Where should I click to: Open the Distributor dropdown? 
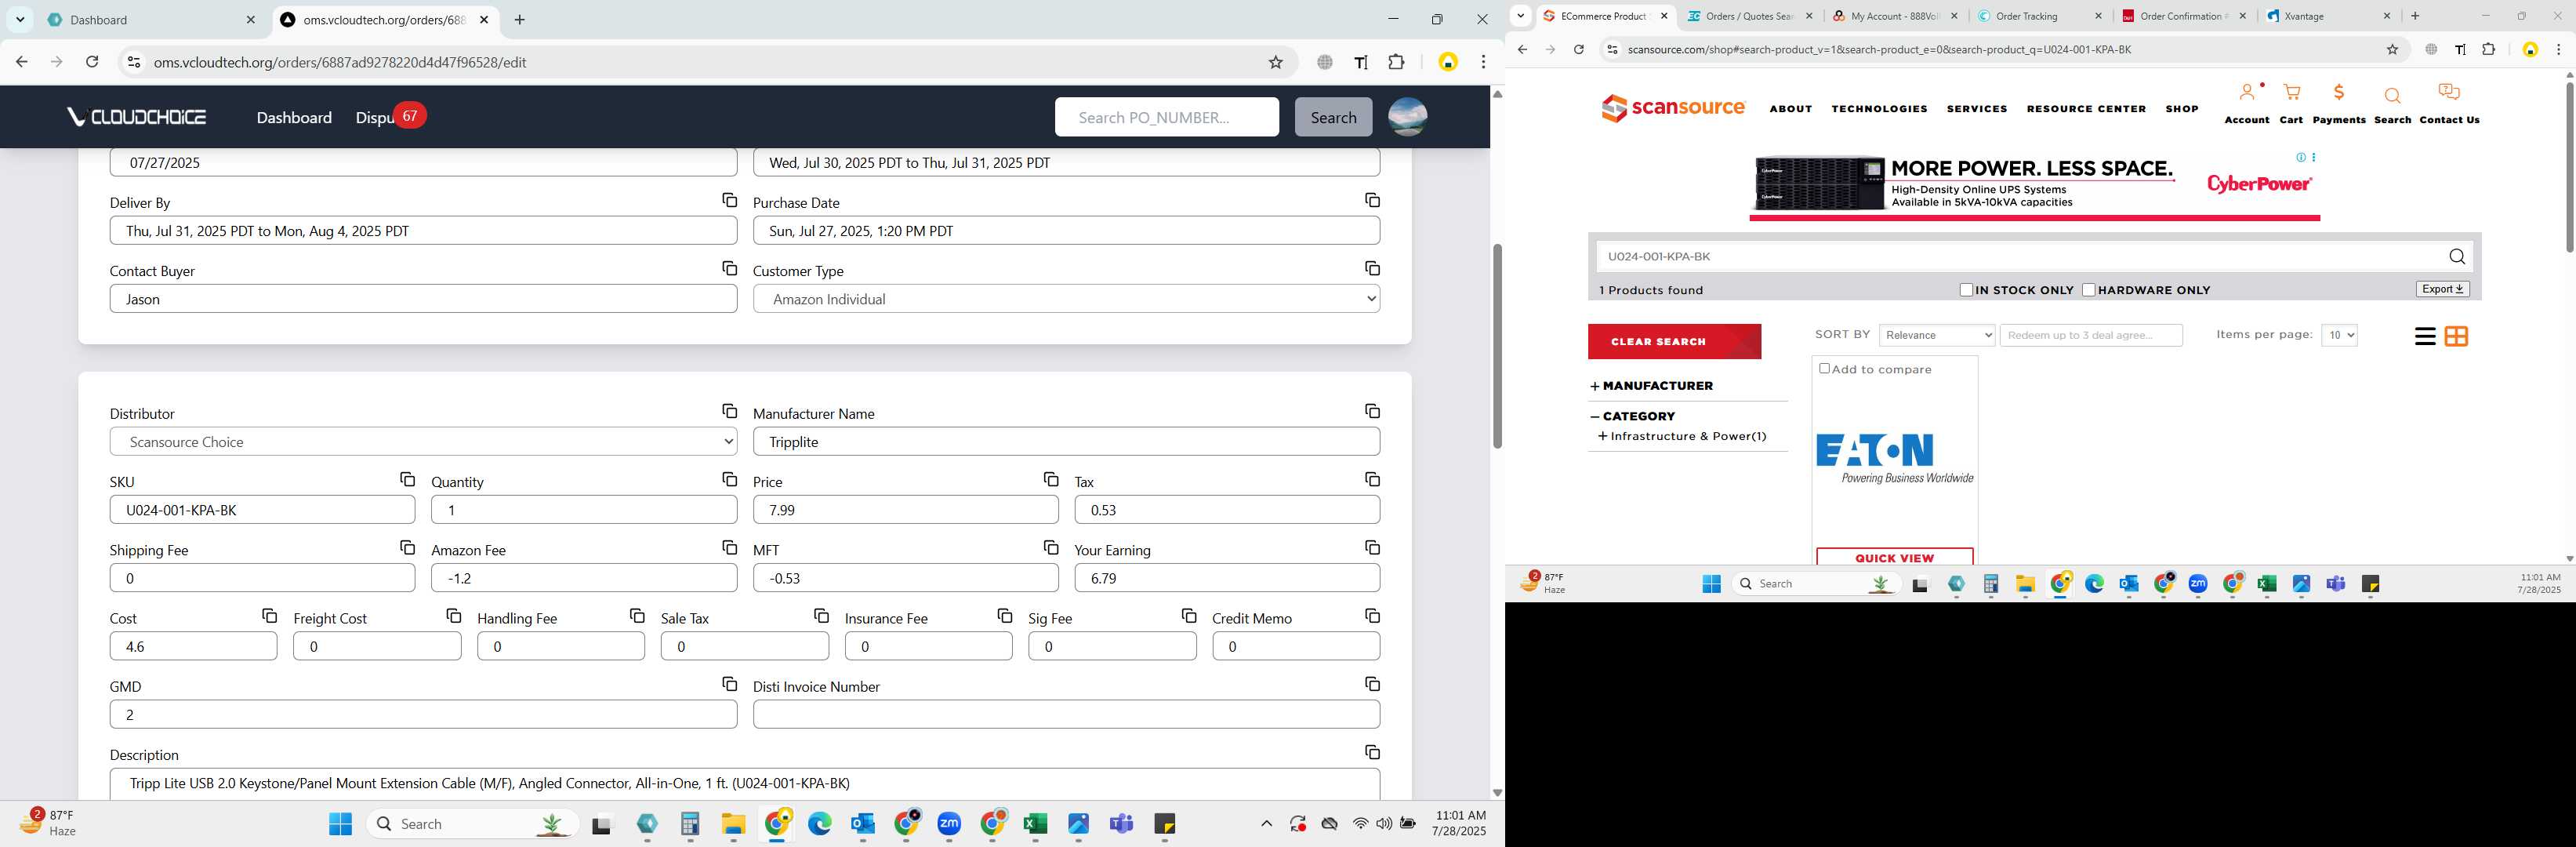(x=423, y=442)
